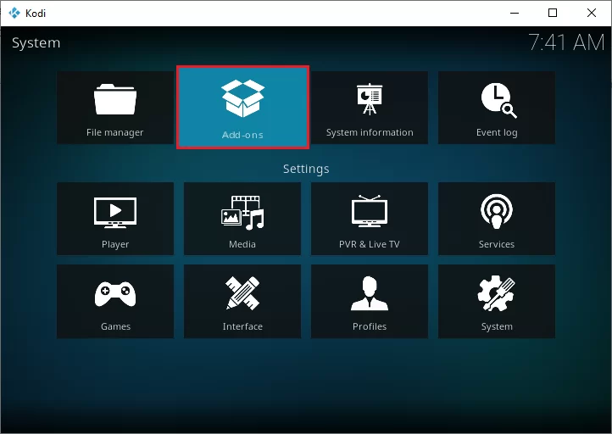Click the File manager text label

pos(115,133)
